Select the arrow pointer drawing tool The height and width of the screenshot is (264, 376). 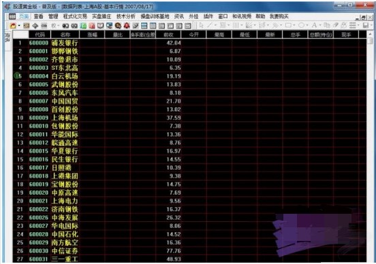tap(202, 25)
